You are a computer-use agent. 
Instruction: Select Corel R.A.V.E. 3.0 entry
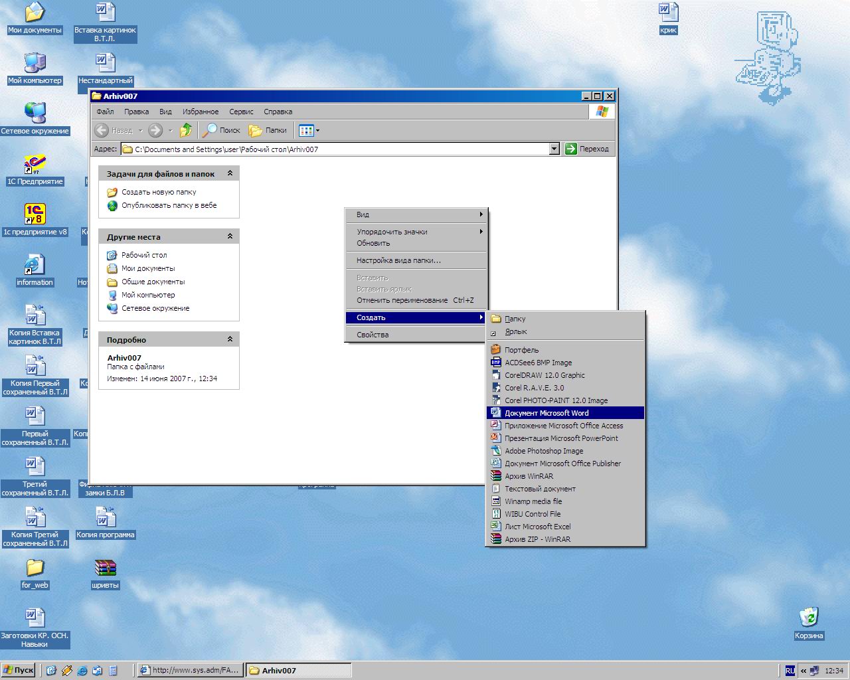pos(566,388)
